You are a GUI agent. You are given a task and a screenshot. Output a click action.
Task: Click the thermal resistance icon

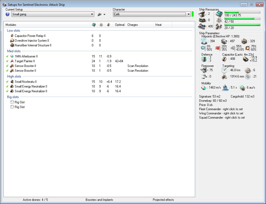[218, 48]
